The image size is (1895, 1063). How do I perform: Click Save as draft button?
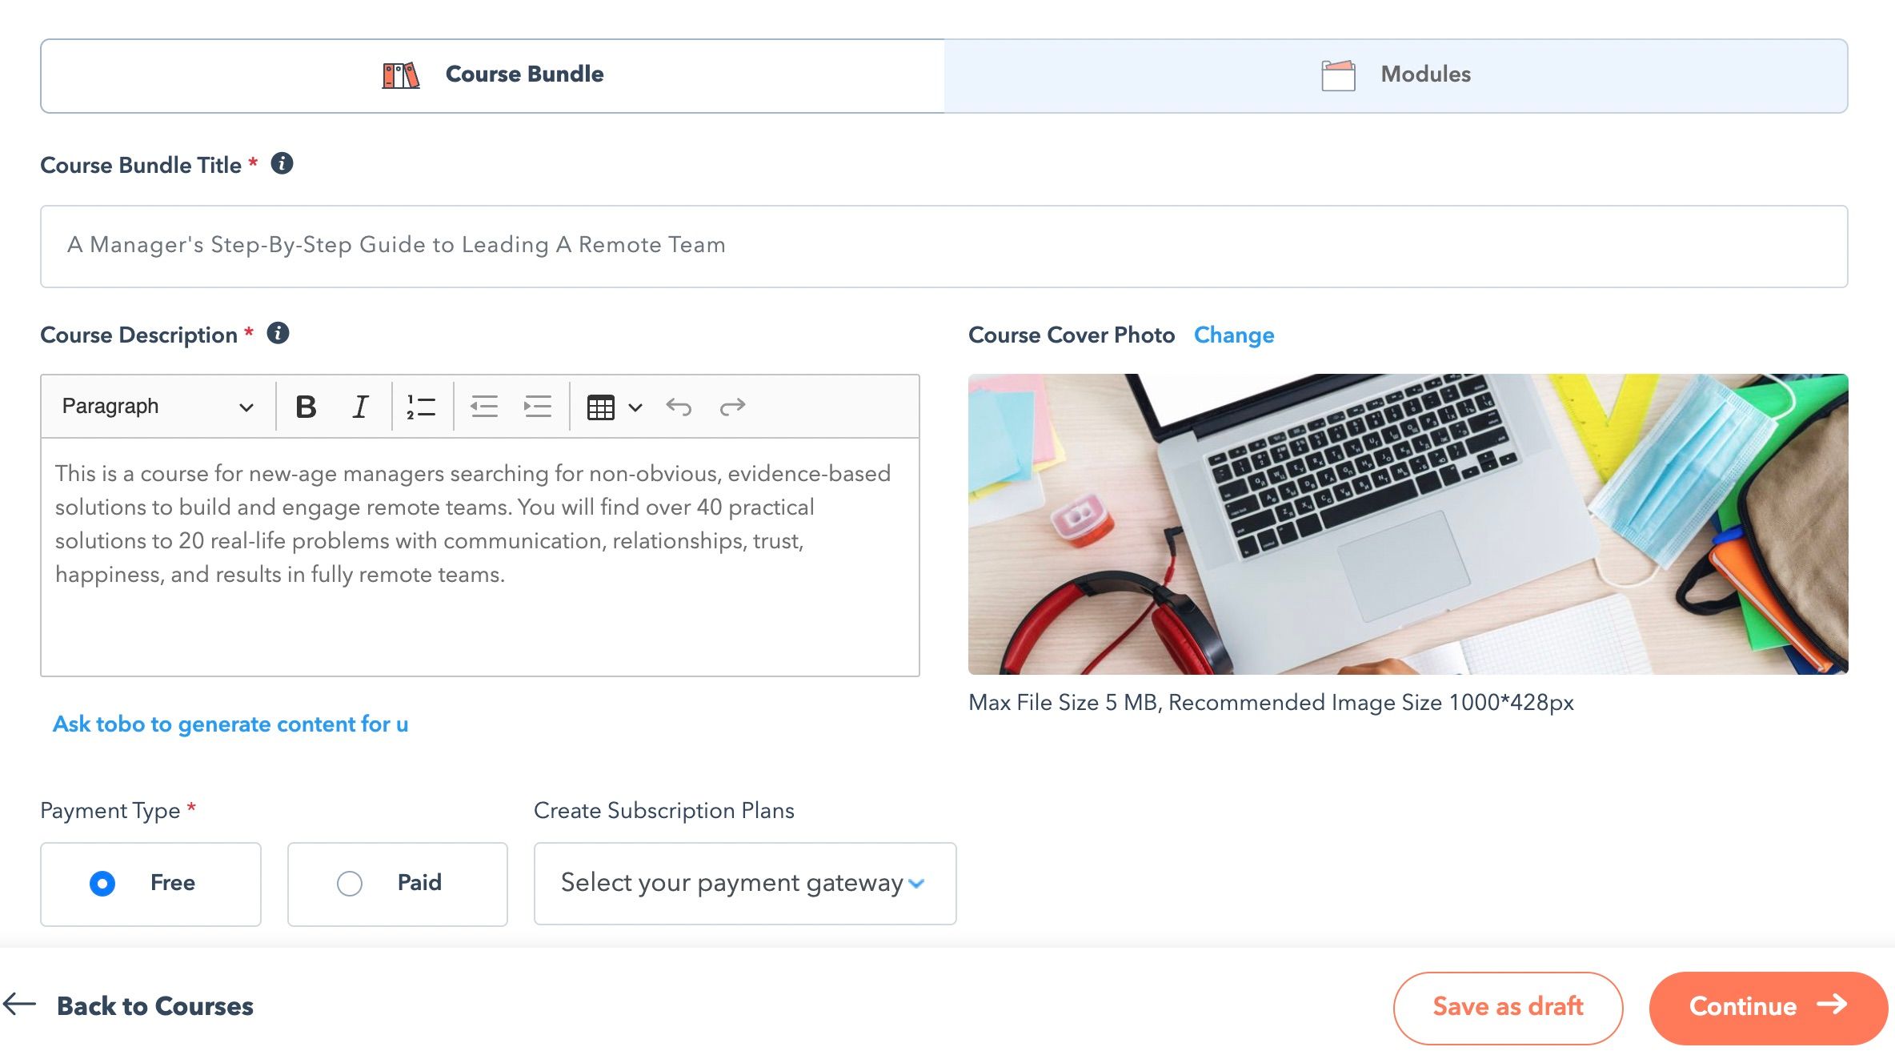(1508, 1007)
